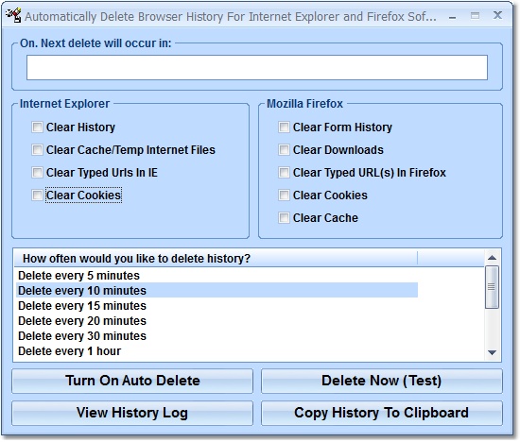The image size is (520, 442).
Task: Enable Clear Form History for Firefox
Action: tap(284, 127)
